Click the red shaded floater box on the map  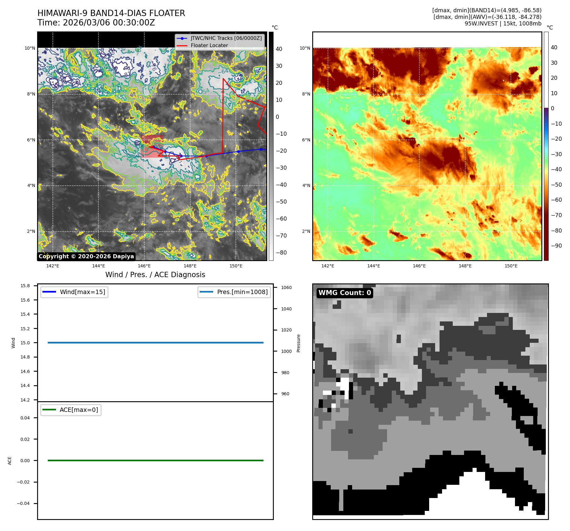(x=152, y=146)
